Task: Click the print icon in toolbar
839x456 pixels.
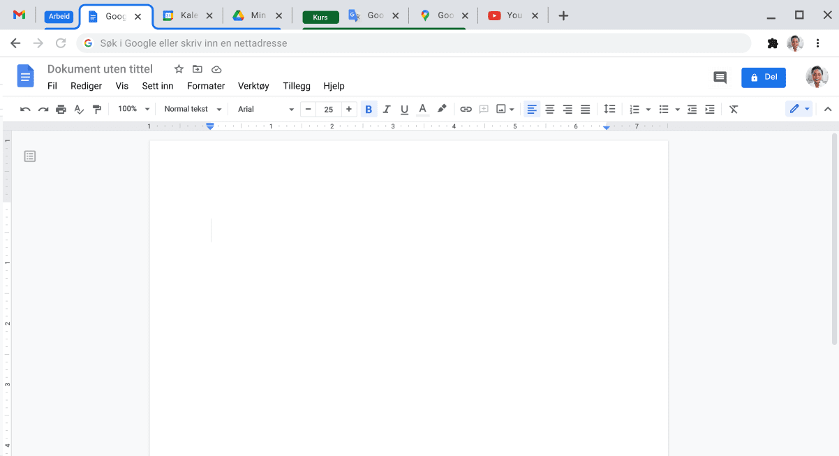Action: tap(61, 109)
